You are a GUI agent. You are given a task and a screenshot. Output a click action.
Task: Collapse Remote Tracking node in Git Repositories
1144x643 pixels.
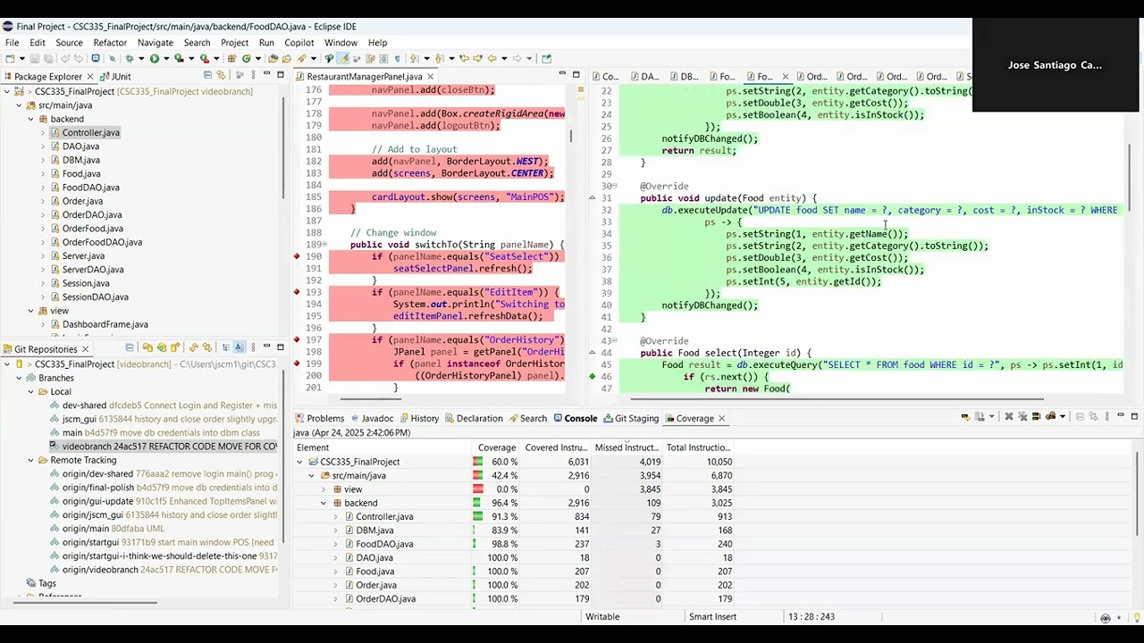pos(29,460)
